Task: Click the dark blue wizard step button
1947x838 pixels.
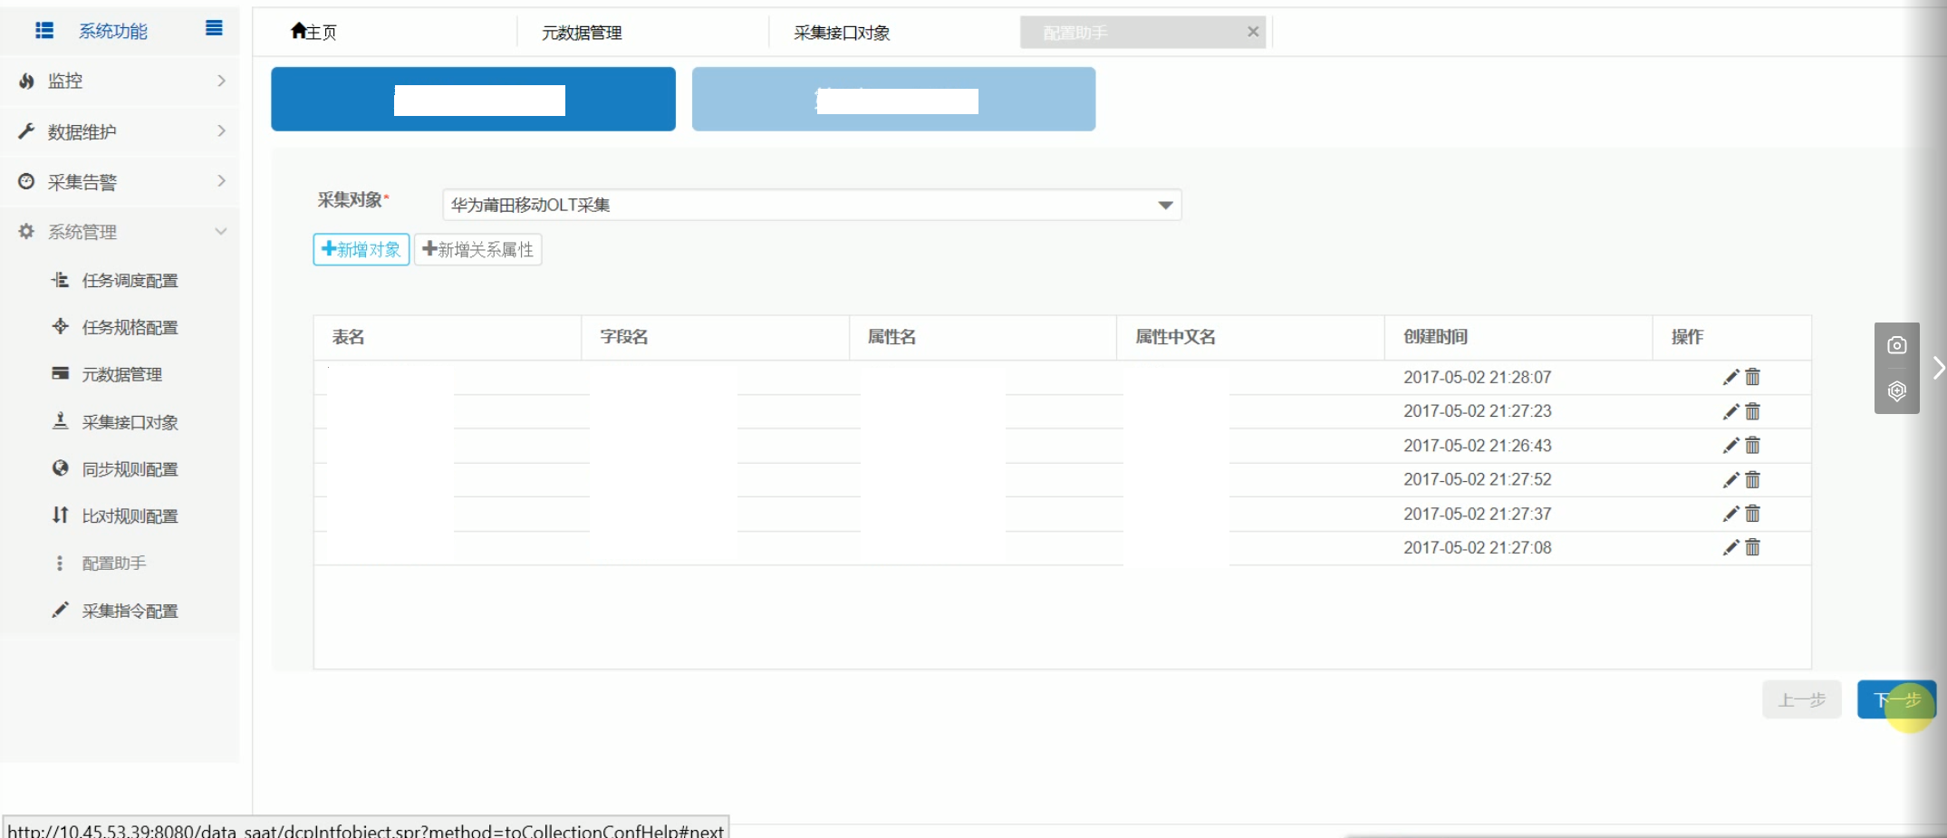Action: [x=473, y=99]
